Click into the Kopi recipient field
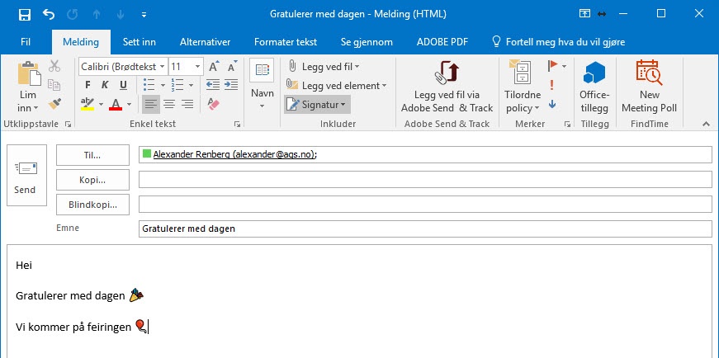The height and width of the screenshot is (358, 719). [x=424, y=180]
